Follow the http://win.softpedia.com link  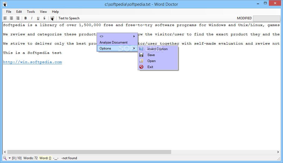tap(32, 62)
